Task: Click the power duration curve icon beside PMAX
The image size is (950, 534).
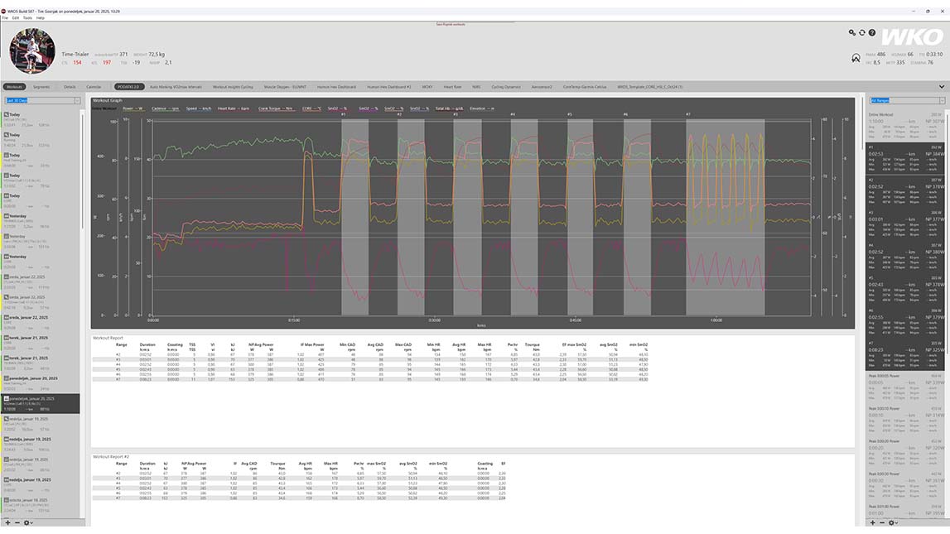Action: pyautogui.click(x=856, y=58)
